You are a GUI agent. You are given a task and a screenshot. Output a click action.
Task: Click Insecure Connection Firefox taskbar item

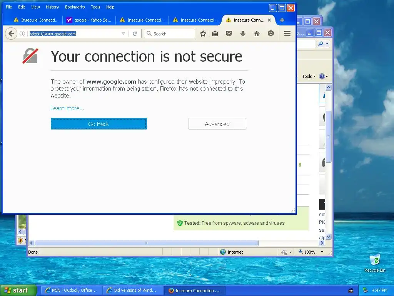click(194, 291)
